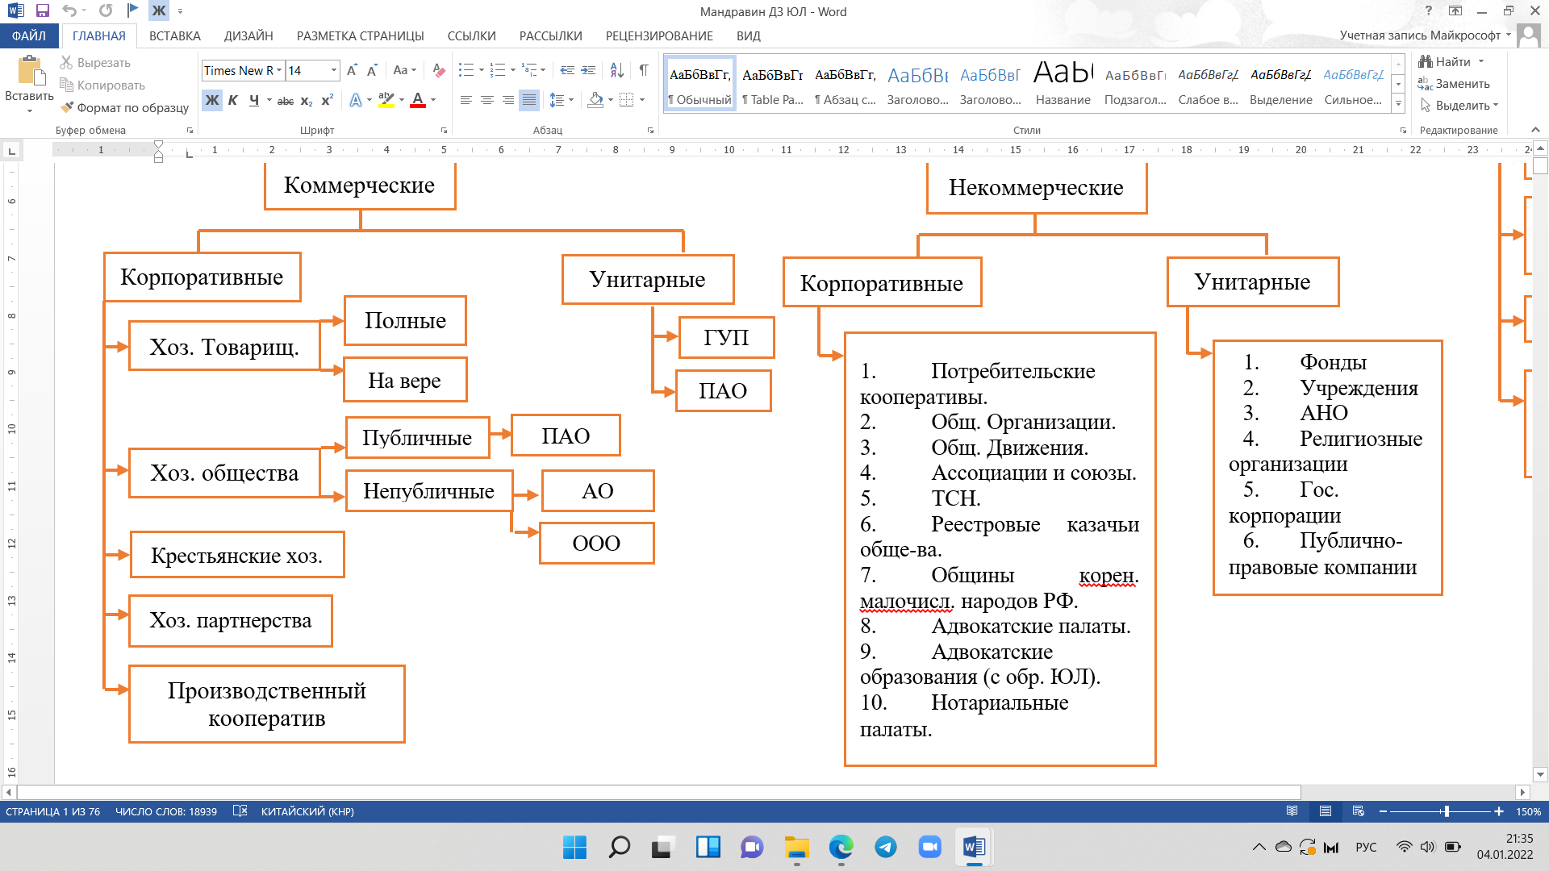This screenshot has width=1549, height=871.
Task: Open Word from the Windows taskbar
Action: click(x=974, y=847)
